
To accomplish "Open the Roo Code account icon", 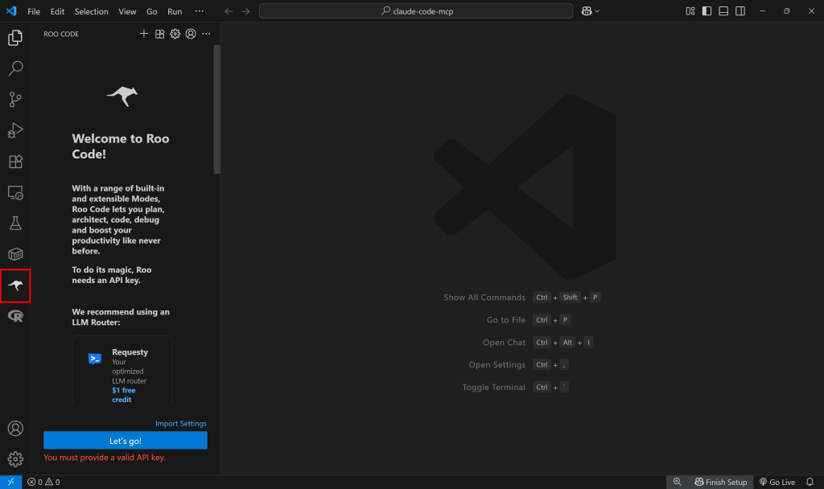I will pyautogui.click(x=190, y=34).
